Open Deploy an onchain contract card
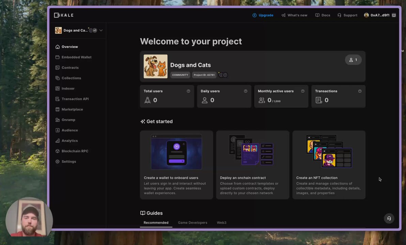Screen dimensions: 406x245 click(x=253, y=165)
